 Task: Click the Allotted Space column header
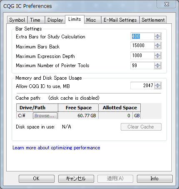tap(119, 108)
